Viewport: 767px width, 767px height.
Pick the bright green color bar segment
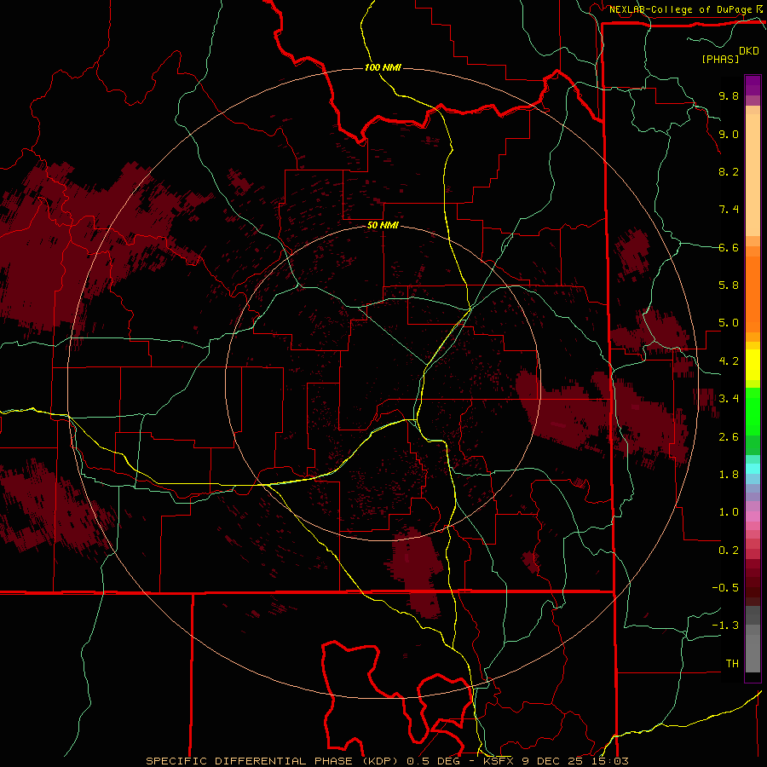[753, 410]
